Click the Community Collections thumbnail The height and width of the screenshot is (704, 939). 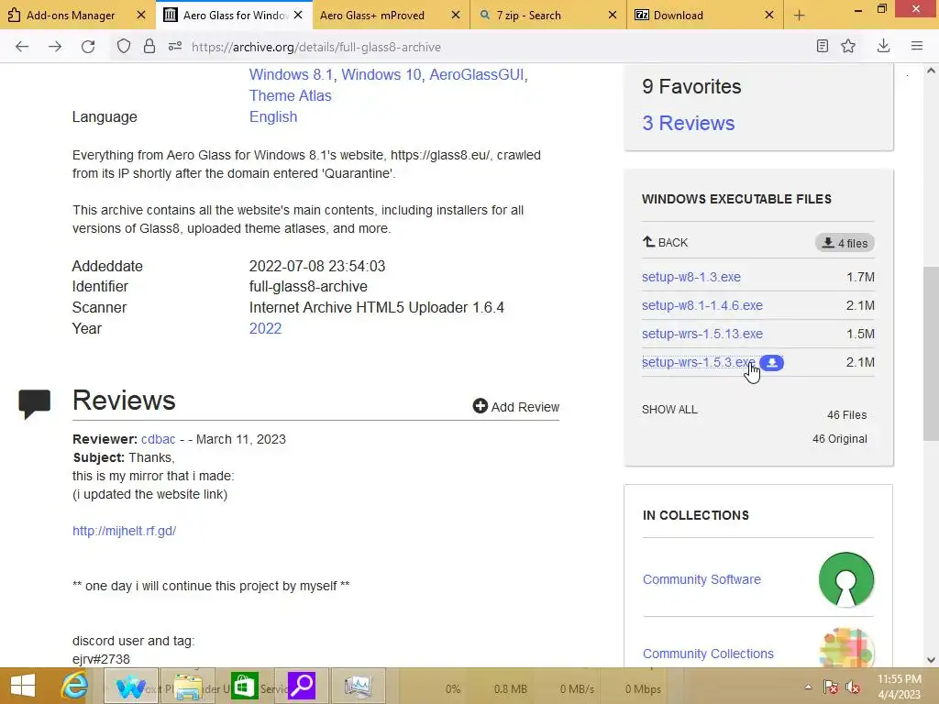click(x=846, y=648)
